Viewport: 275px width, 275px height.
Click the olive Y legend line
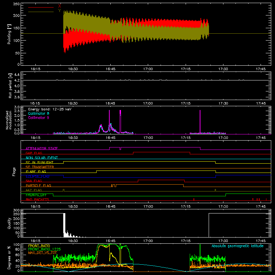pyautogui.click(x=41, y=12)
